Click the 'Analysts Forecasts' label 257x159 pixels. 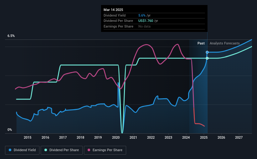[x=224, y=43]
